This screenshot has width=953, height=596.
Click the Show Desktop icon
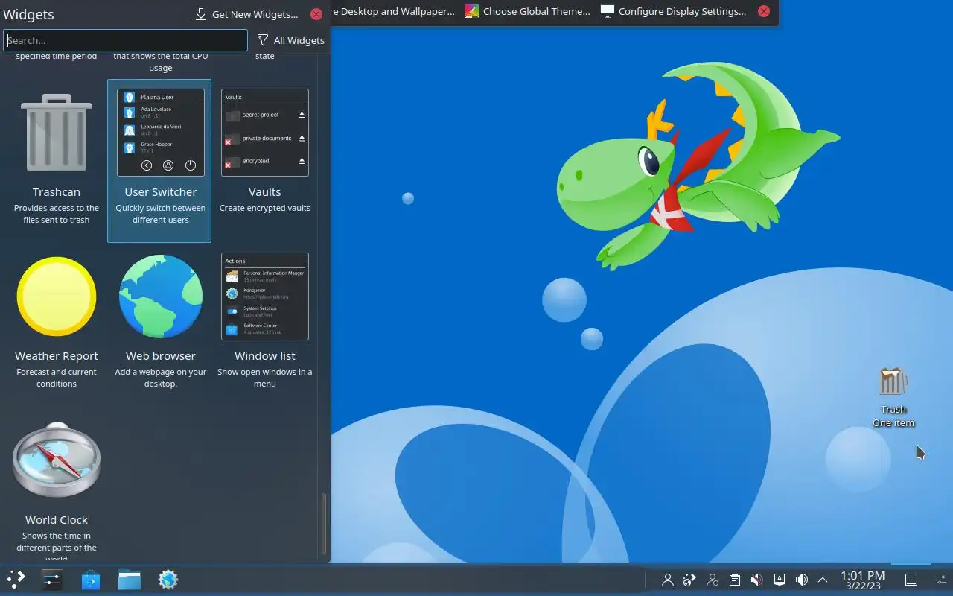(x=911, y=580)
